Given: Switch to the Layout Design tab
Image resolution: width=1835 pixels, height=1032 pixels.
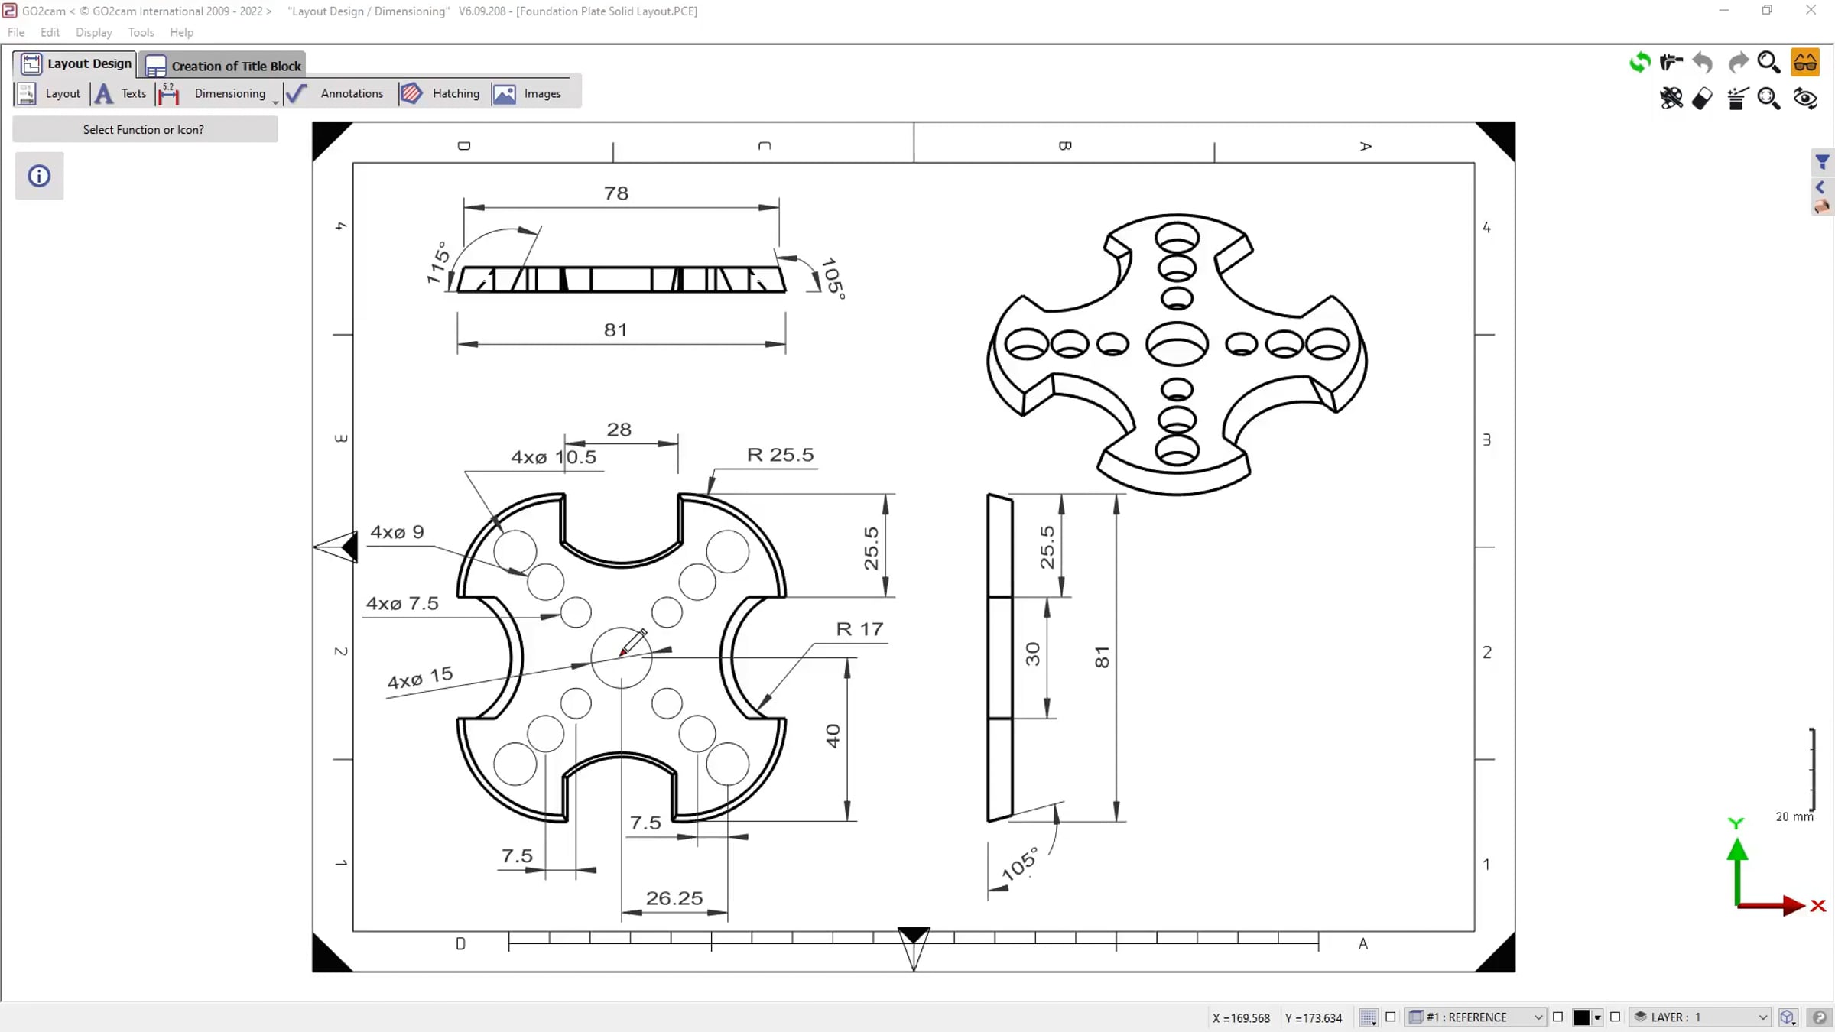Looking at the screenshot, I should pos(76,63).
